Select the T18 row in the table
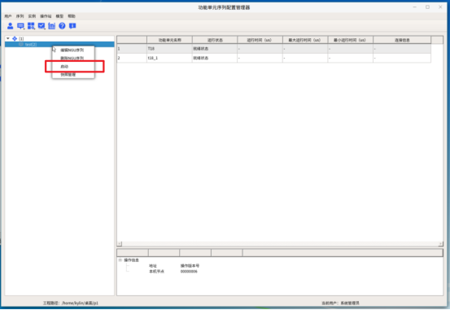 pyautogui.click(x=274, y=49)
